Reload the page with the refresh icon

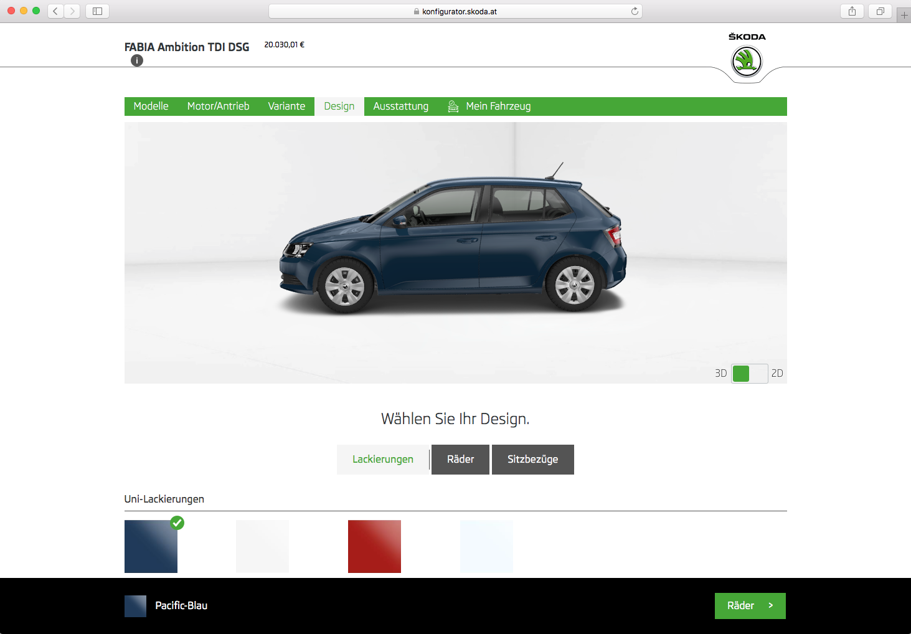tap(635, 11)
